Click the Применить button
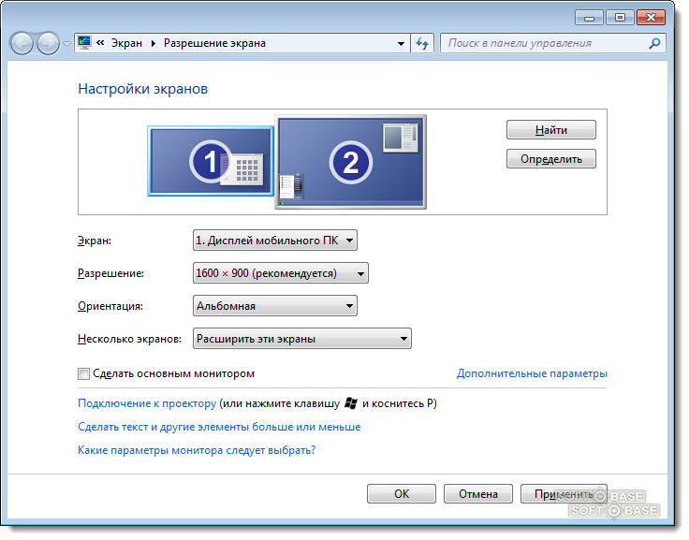This screenshot has width=689, height=540. [x=564, y=494]
